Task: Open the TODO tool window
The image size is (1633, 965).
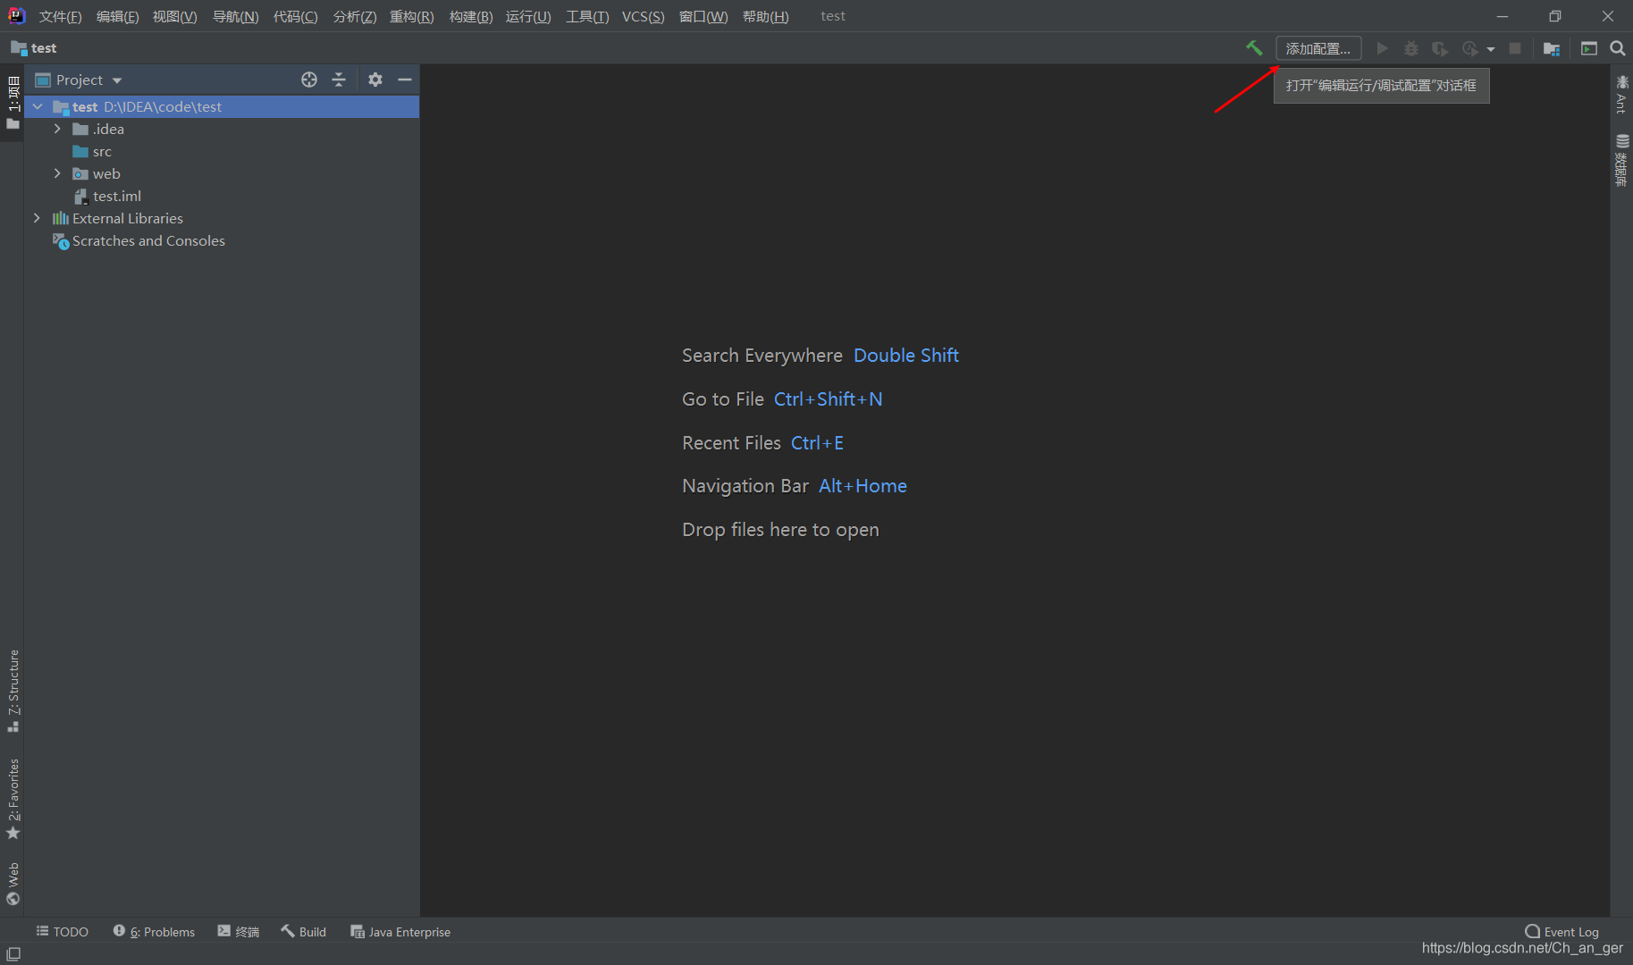Action: [62, 931]
